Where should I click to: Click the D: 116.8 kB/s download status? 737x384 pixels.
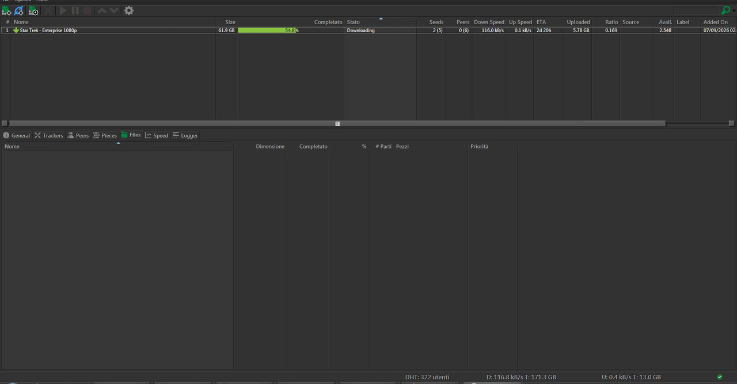[521, 377]
